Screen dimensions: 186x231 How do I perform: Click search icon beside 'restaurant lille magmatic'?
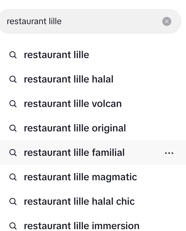[13, 177]
